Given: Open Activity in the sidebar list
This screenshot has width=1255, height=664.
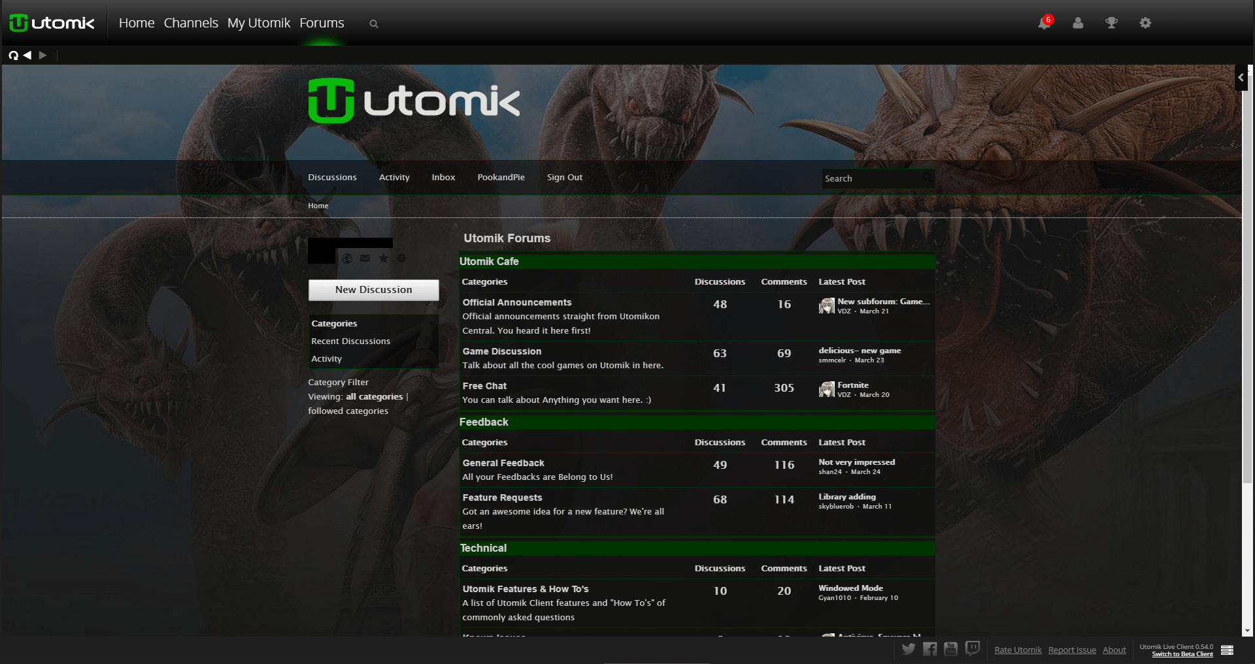Looking at the screenshot, I should pos(326,358).
